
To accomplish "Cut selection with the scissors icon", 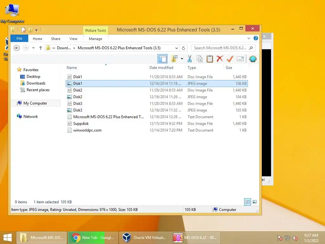I will pyautogui.click(x=189, y=59).
